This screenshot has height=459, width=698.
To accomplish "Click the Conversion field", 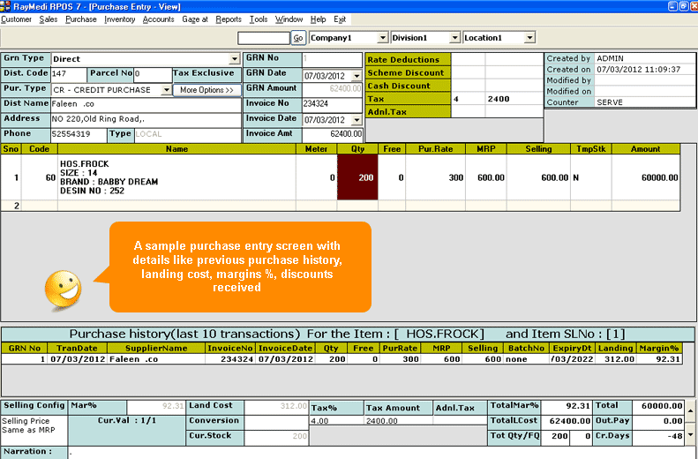I will coord(276,421).
